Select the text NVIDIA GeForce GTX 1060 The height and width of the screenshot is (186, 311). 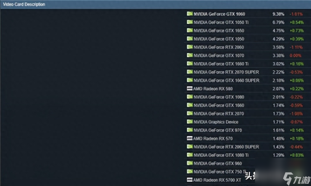(219, 14)
